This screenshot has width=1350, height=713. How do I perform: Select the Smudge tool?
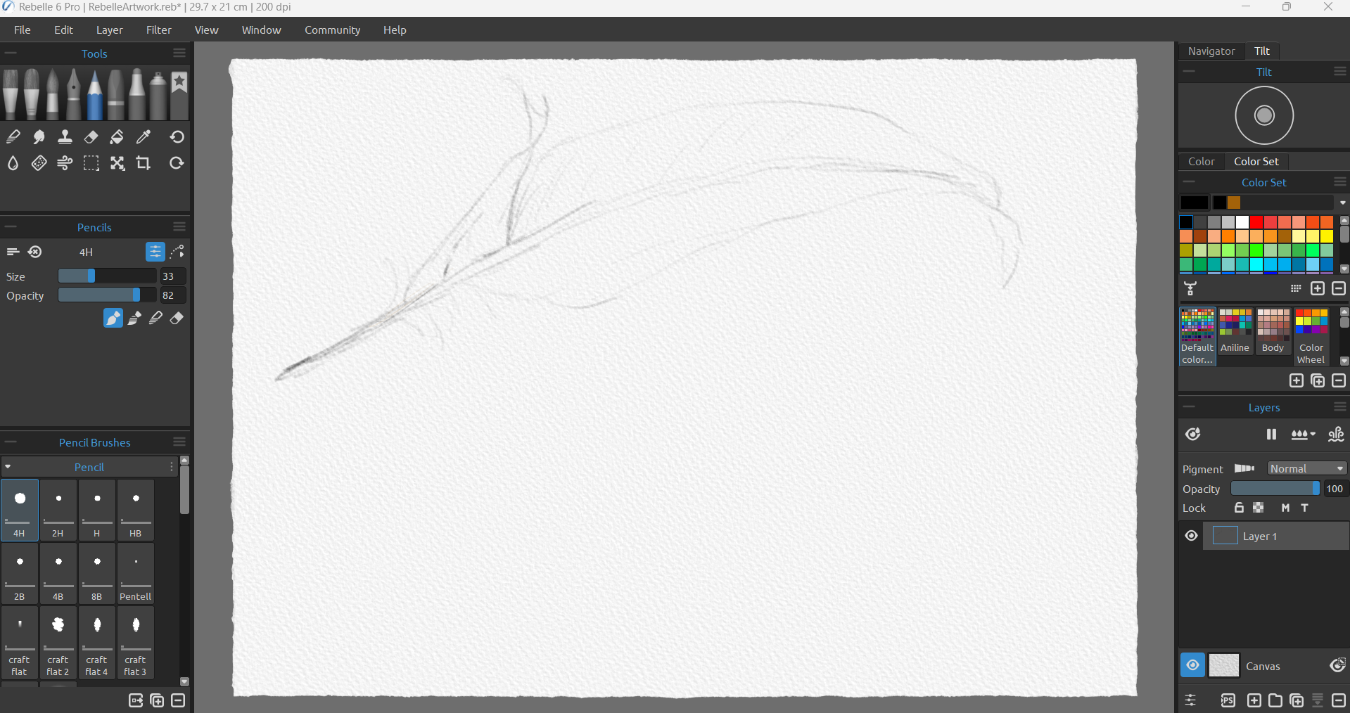click(39, 137)
